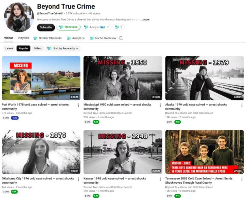Open the Sort by Popularity dropdown
Screen dimensions: 246x198
[63, 48]
